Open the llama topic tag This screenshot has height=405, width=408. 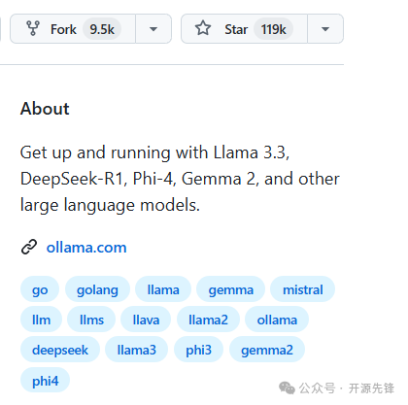pos(163,289)
